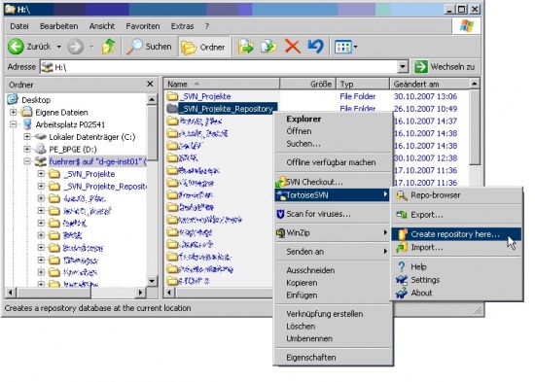Click the blue undo arrow icon
535x382 pixels.
(x=315, y=47)
